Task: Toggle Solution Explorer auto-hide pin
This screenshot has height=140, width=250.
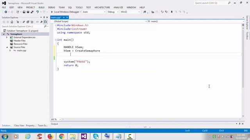Action: 44,17
